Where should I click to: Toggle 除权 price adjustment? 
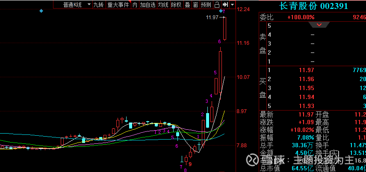click(177, 4)
